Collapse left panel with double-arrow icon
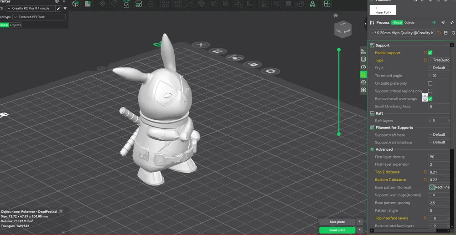456x235 pixels. 64,1
